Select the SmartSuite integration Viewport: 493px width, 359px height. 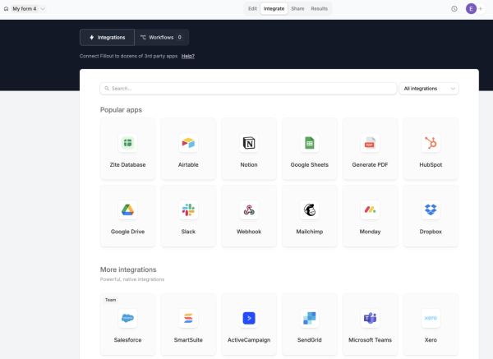point(188,324)
